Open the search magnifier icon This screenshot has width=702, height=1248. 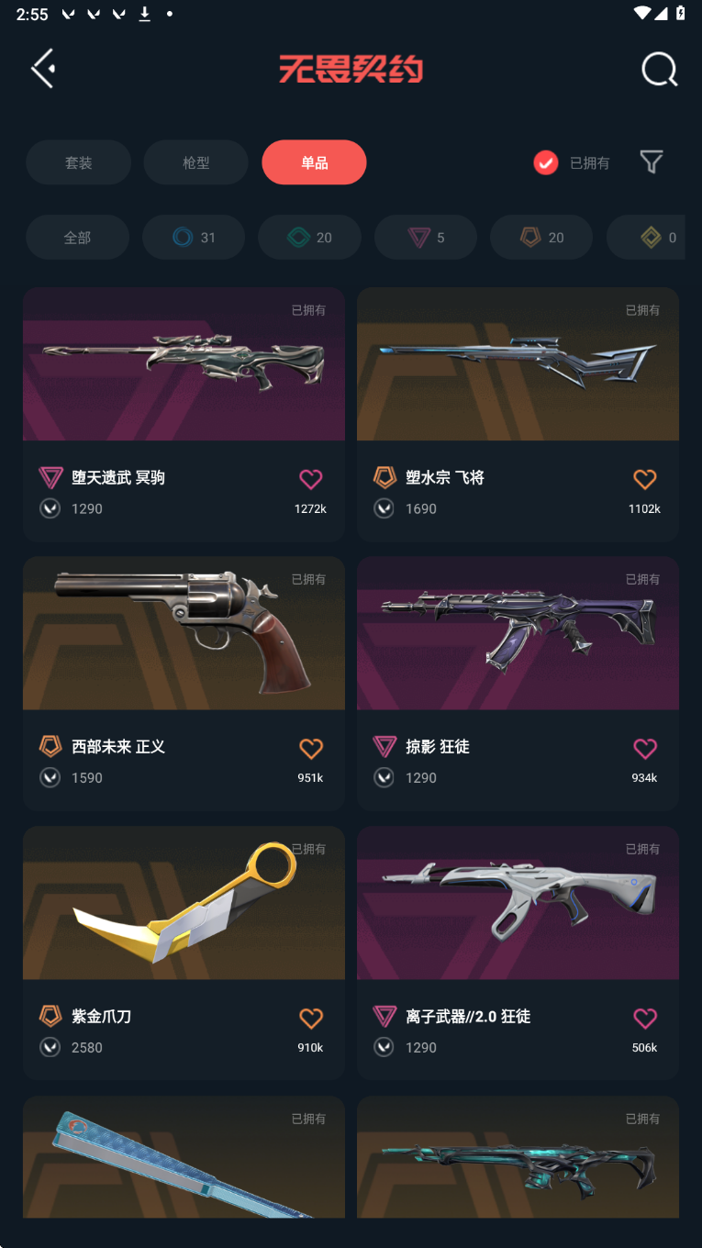pos(659,69)
